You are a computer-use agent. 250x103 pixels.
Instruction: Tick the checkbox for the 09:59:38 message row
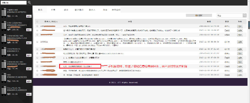pos(37,34)
